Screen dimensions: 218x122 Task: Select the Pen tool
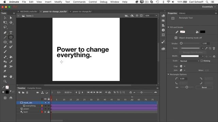tap(5, 33)
